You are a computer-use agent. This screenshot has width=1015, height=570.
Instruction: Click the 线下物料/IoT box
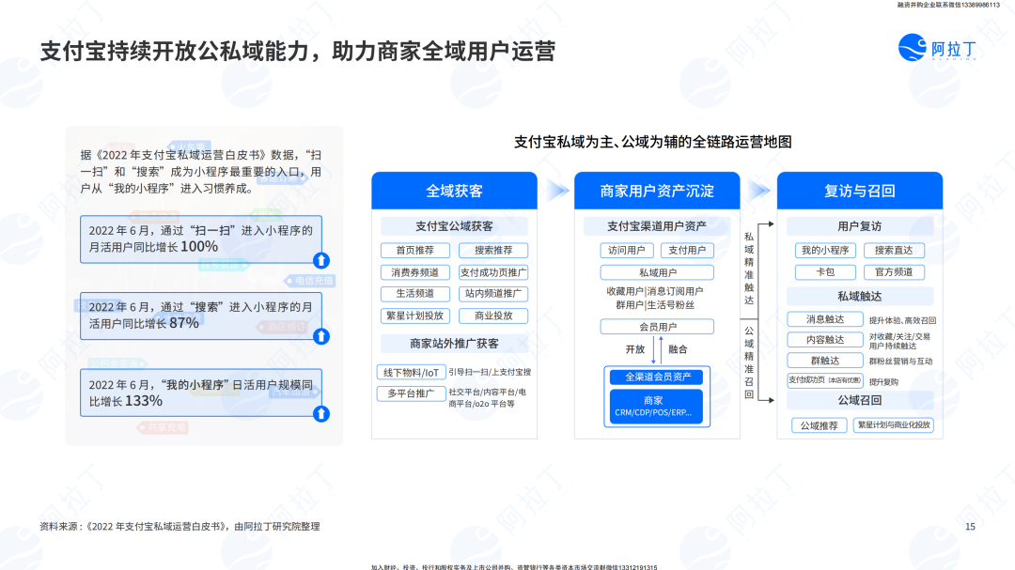pos(411,373)
